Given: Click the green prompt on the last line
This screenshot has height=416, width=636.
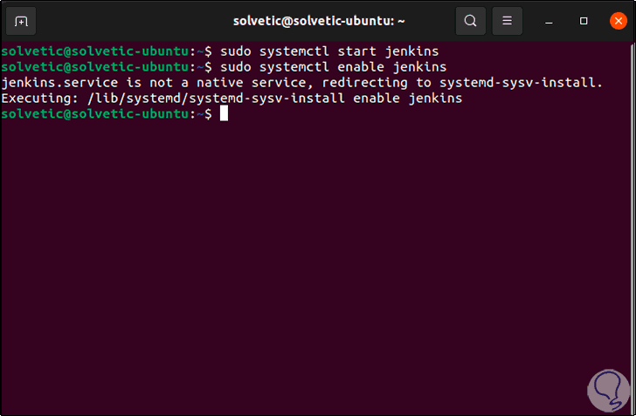Looking at the screenshot, I should pos(99,114).
